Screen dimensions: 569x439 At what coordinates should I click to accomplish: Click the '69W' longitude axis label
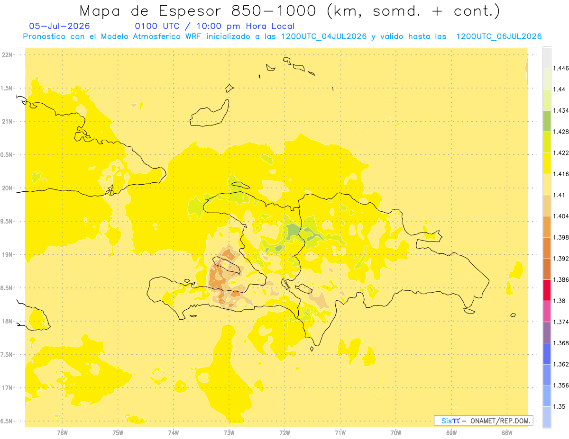tap(451, 433)
